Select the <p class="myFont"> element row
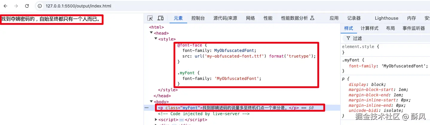This screenshot has width=430, height=125. (242, 108)
